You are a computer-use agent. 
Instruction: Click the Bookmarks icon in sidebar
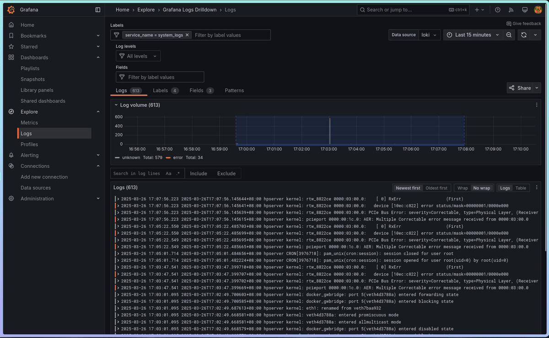(x=11, y=36)
